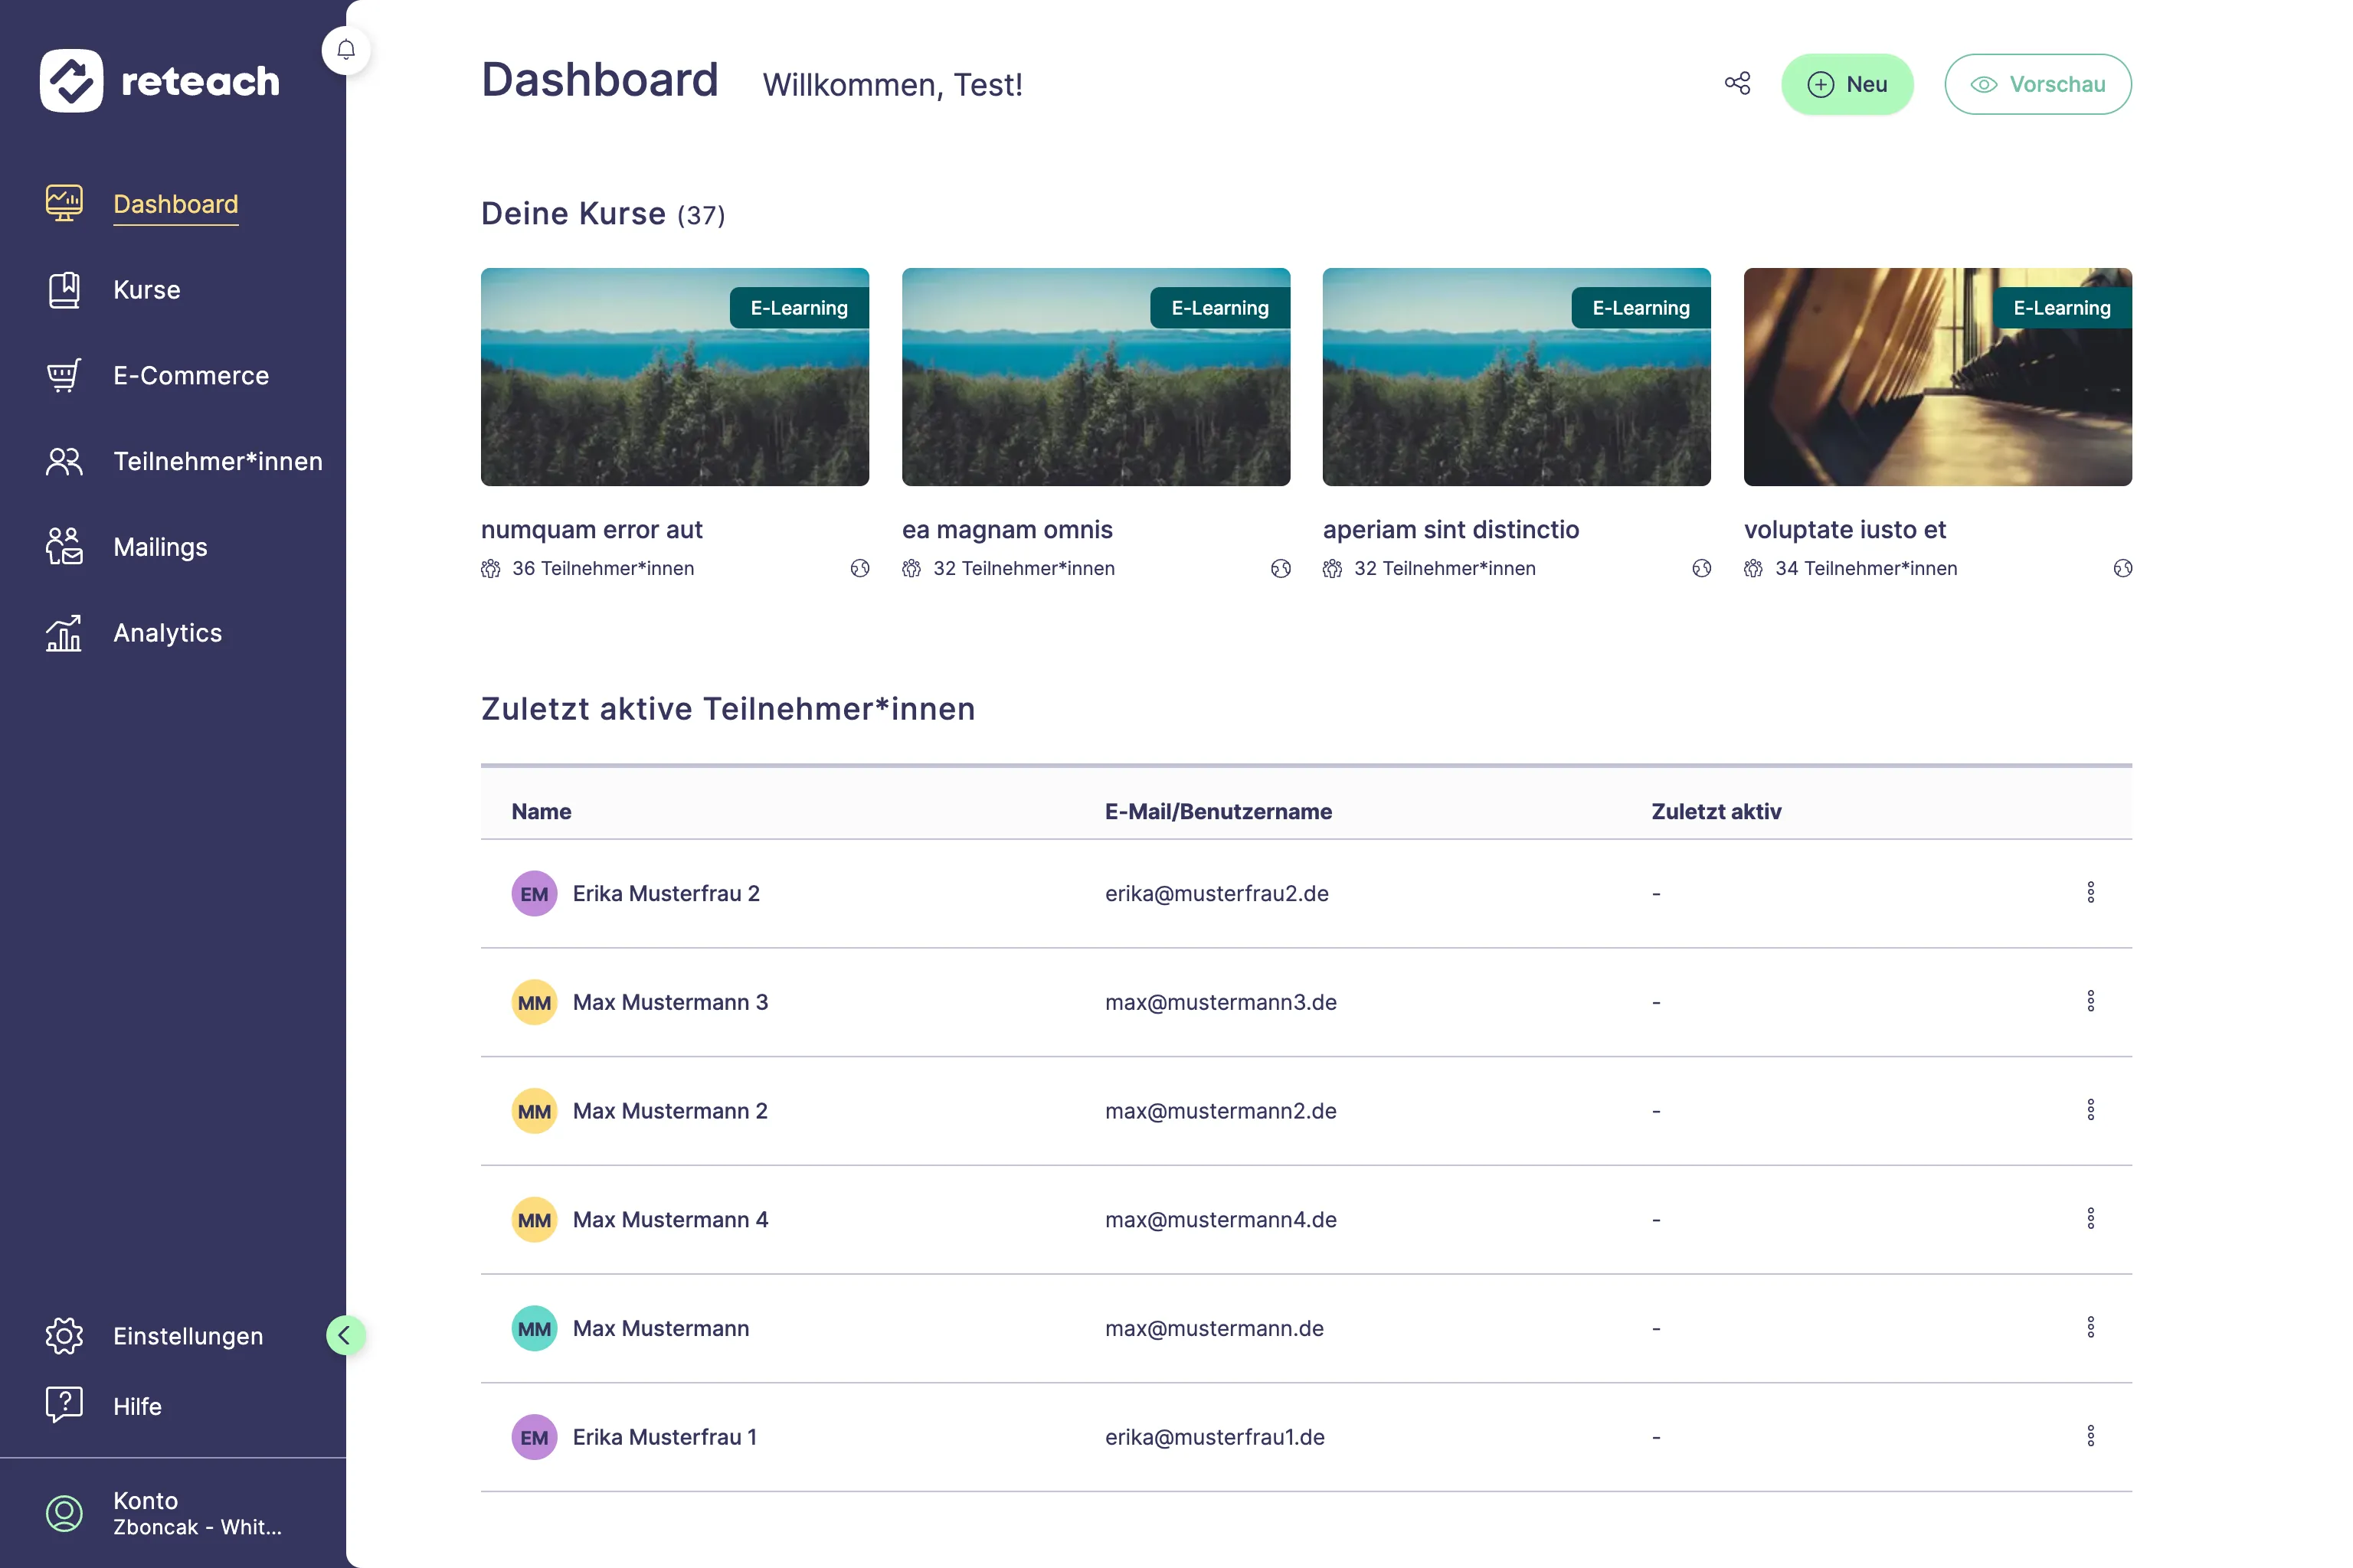Open options menu for Max Mustermann 4
Image resolution: width=2353 pixels, height=1568 pixels.
click(x=2090, y=1219)
